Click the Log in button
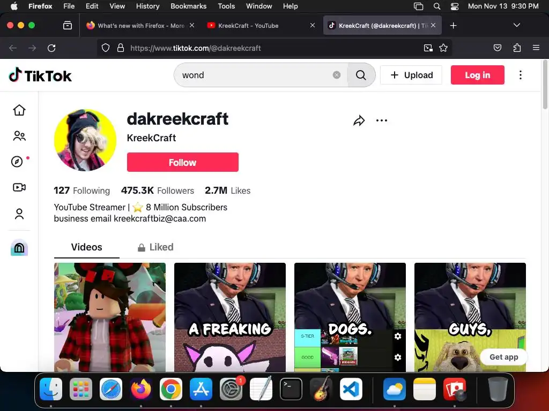The height and width of the screenshot is (411, 549). tap(477, 75)
